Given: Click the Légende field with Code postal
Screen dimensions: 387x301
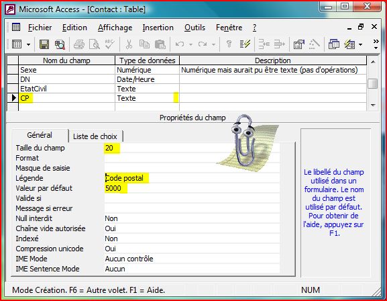Looking at the screenshot, I should pyautogui.click(x=192, y=178).
